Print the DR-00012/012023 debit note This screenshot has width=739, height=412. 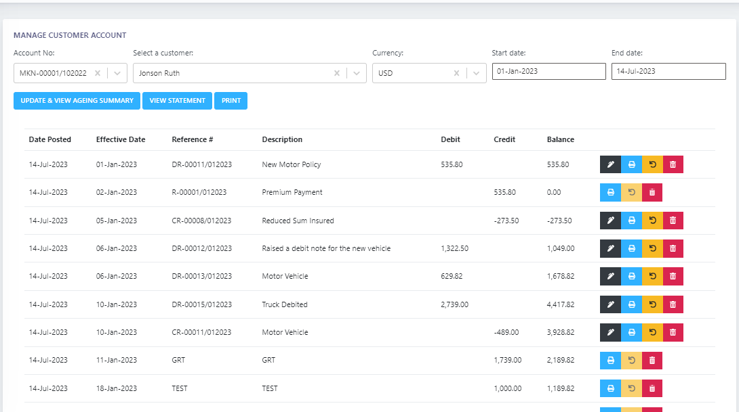click(x=632, y=248)
